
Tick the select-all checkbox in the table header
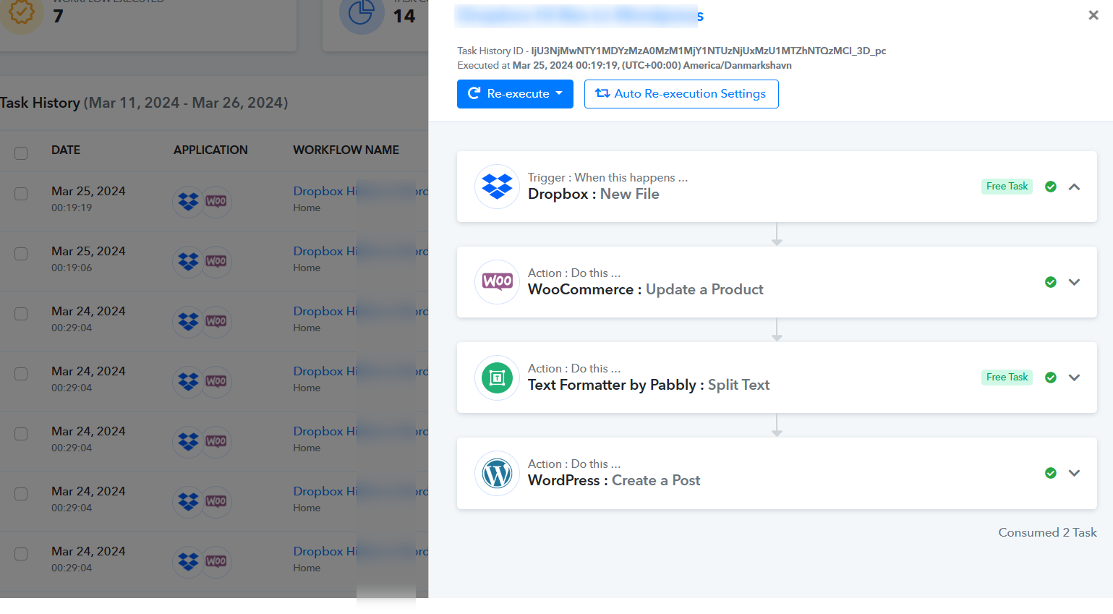(21, 153)
